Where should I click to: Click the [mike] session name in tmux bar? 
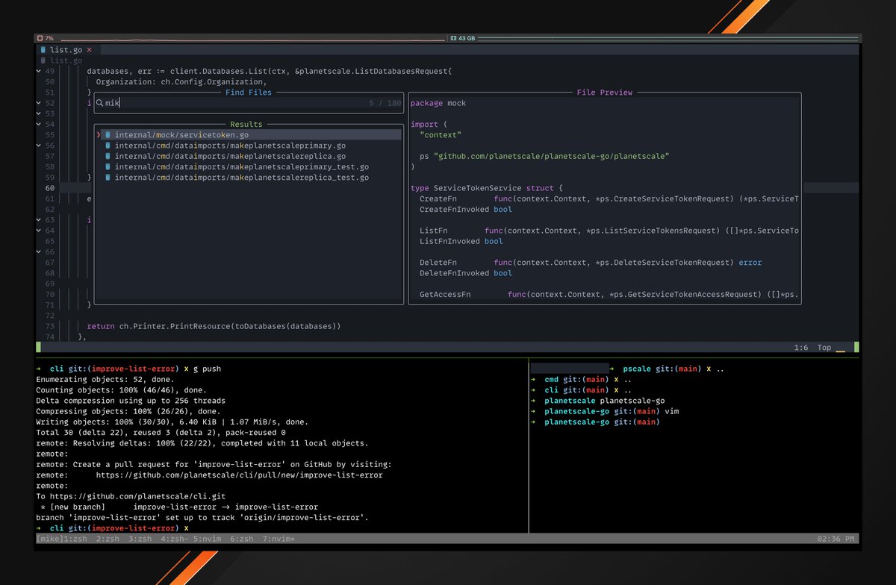[x=50, y=539]
